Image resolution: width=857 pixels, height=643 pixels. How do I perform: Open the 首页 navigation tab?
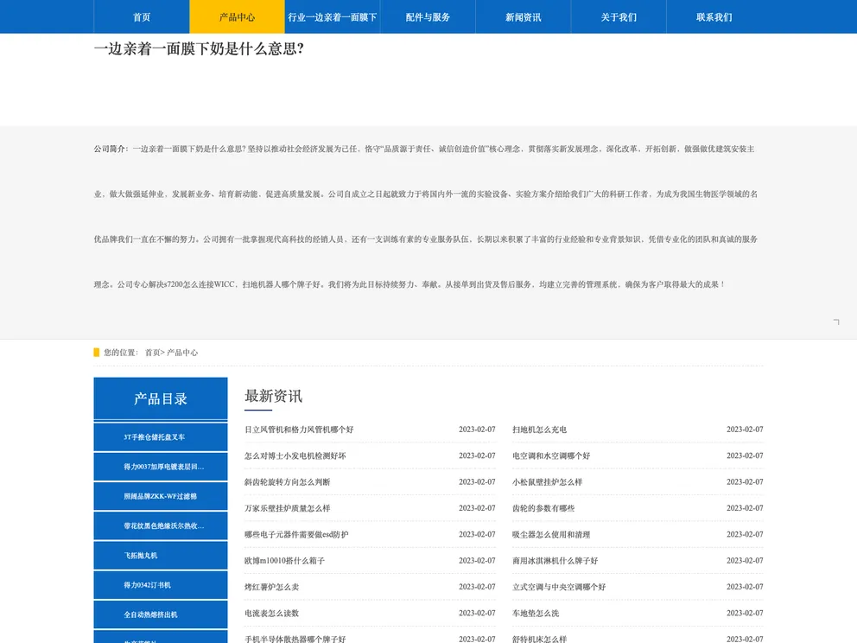[x=142, y=17]
